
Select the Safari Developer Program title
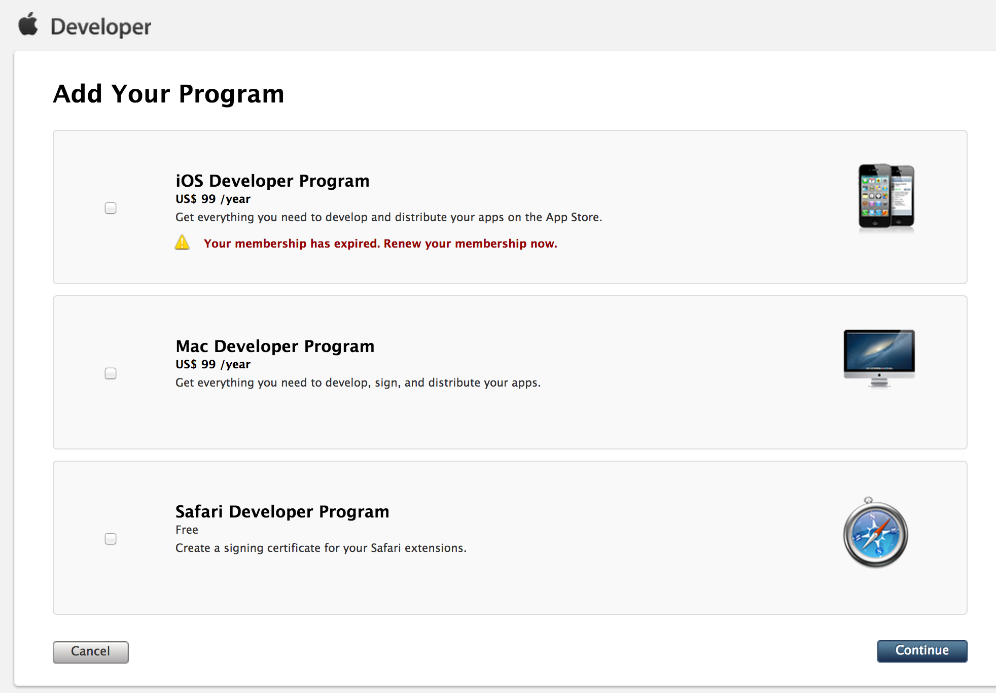pyautogui.click(x=282, y=511)
